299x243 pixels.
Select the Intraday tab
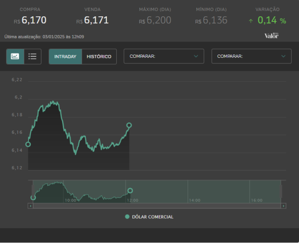[x=65, y=56]
